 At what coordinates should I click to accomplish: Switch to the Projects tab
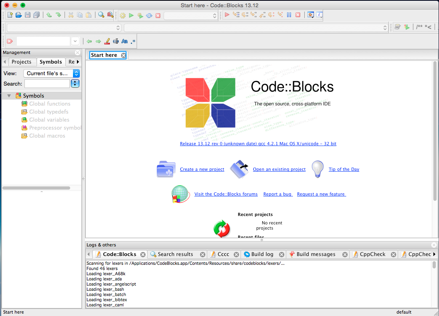point(21,62)
